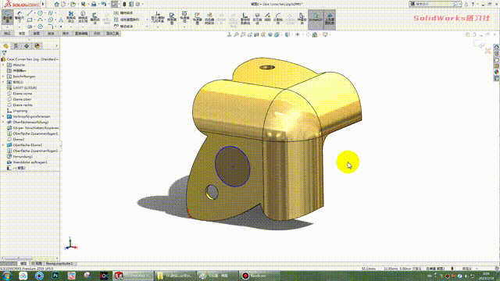Click the Zoom to Fit view icon

pos(236,34)
